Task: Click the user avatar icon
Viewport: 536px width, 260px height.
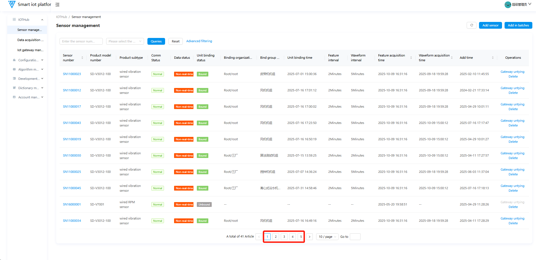Action: coord(508,4)
